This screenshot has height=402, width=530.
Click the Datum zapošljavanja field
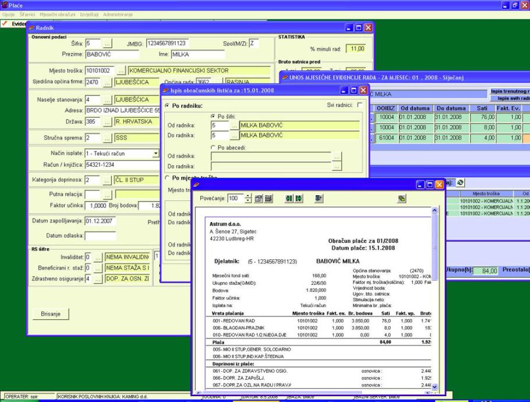100,221
